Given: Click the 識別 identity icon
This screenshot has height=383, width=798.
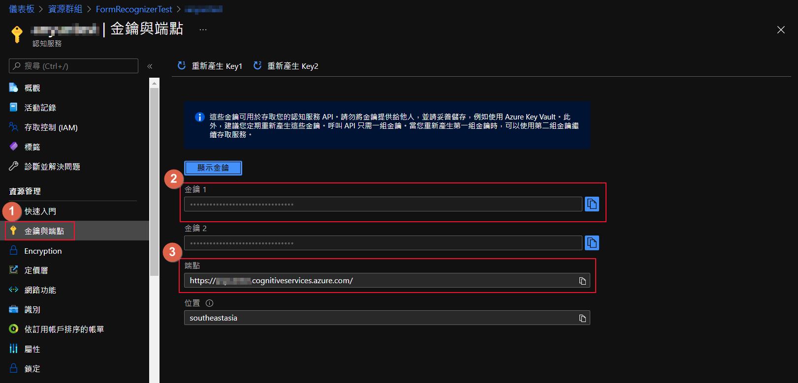Looking at the screenshot, I should click(14, 309).
